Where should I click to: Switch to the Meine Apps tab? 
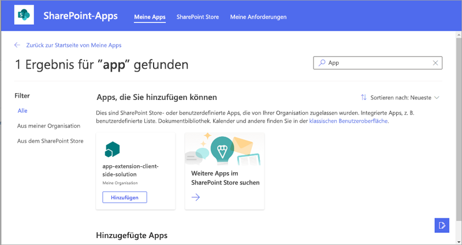click(150, 17)
